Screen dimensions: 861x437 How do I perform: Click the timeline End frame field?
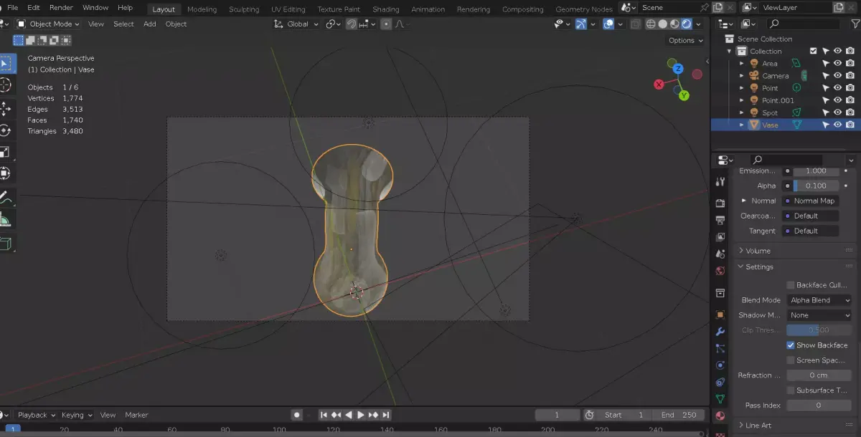679,415
